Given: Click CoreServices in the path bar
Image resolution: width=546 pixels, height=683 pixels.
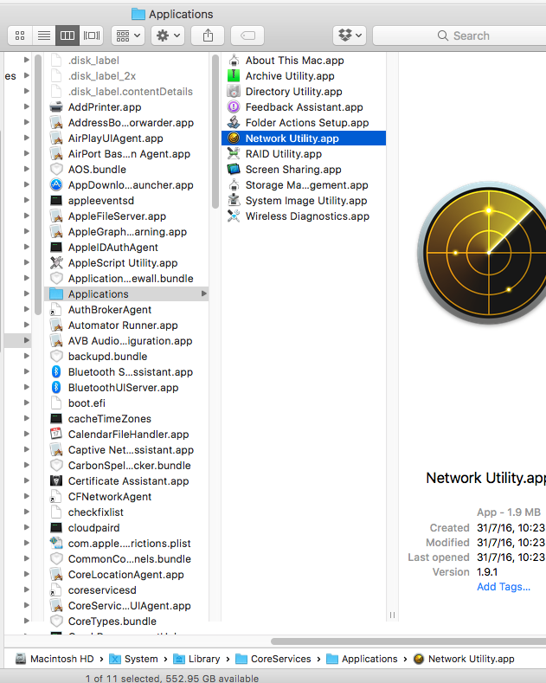Looking at the screenshot, I should click(x=273, y=659).
